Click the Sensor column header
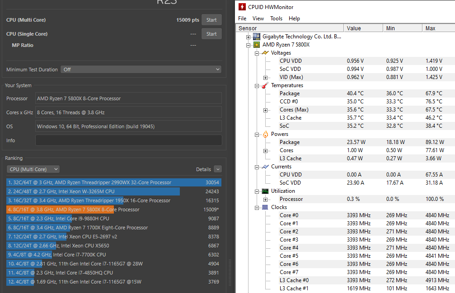Viewport: 455px width, 293px height. click(x=290, y=28)
